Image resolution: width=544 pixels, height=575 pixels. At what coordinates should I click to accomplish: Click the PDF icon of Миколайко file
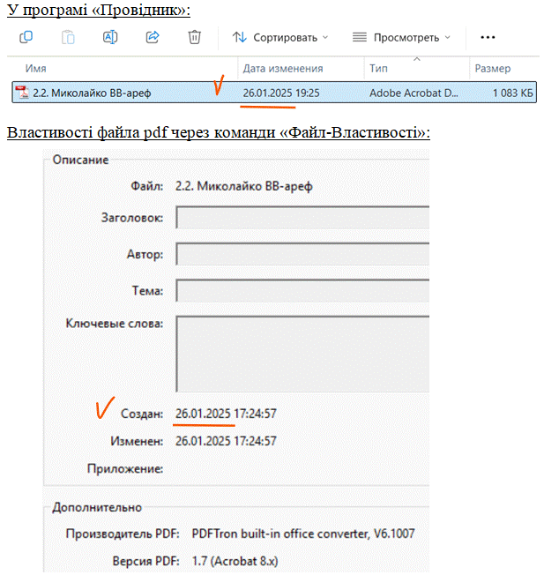tap(22, 93)
